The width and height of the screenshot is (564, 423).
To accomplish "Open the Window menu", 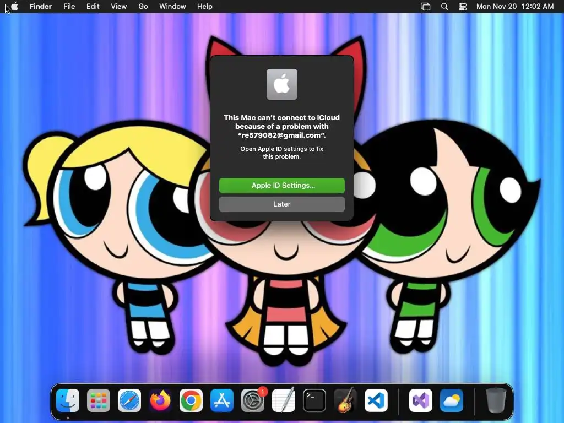I will pos(172,7).
